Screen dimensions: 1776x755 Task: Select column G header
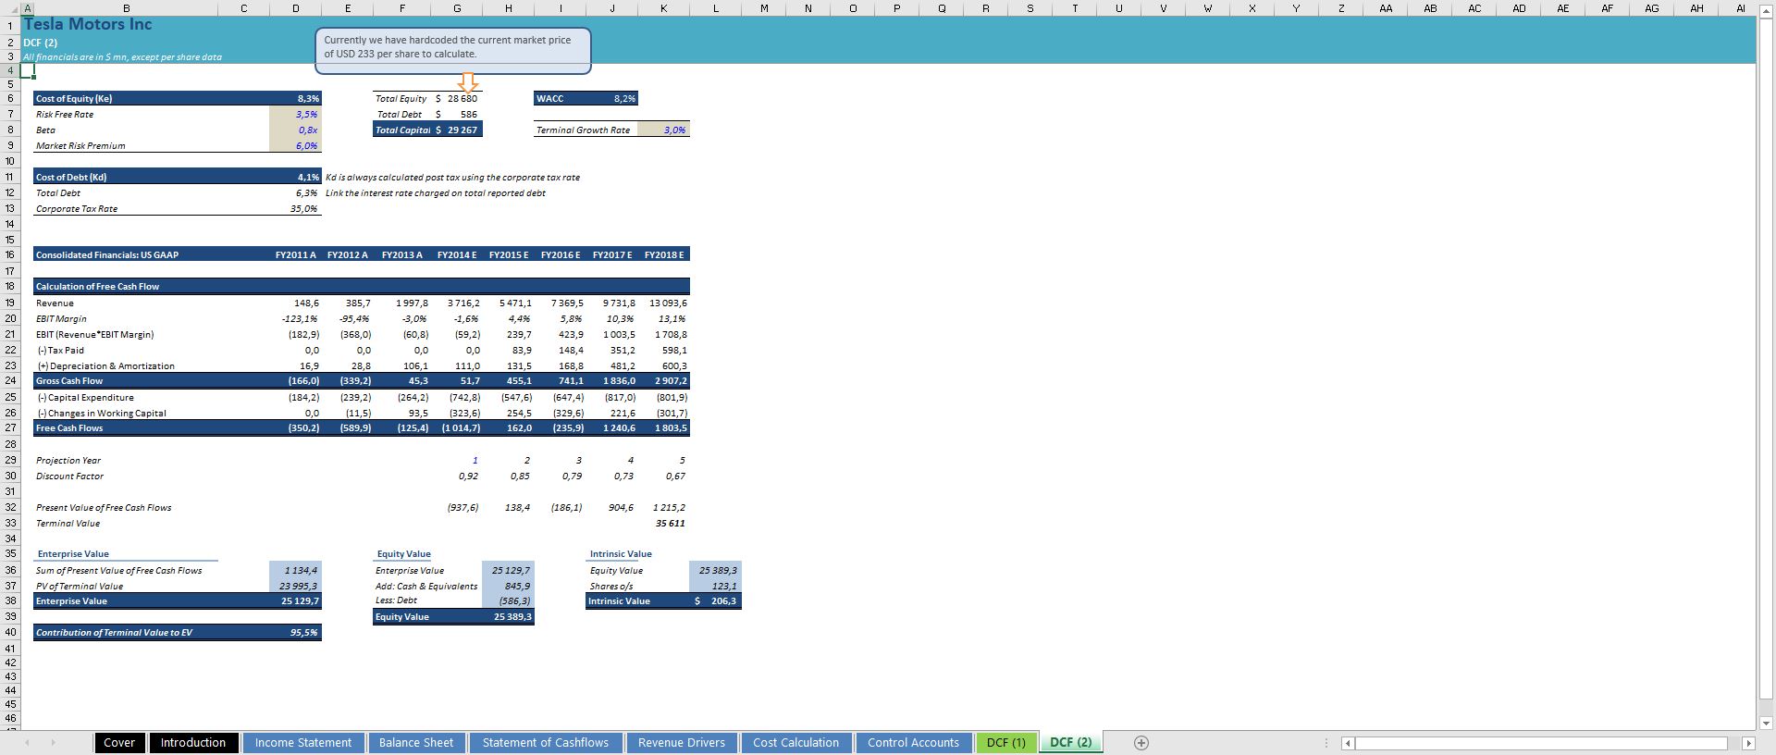[x=457, y=8]
